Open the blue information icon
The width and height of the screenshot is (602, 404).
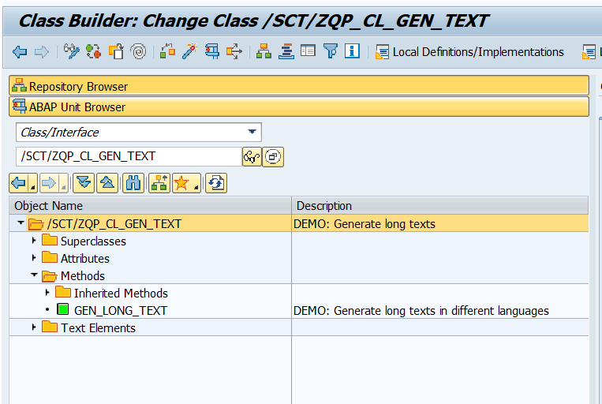tap(352, 52)
